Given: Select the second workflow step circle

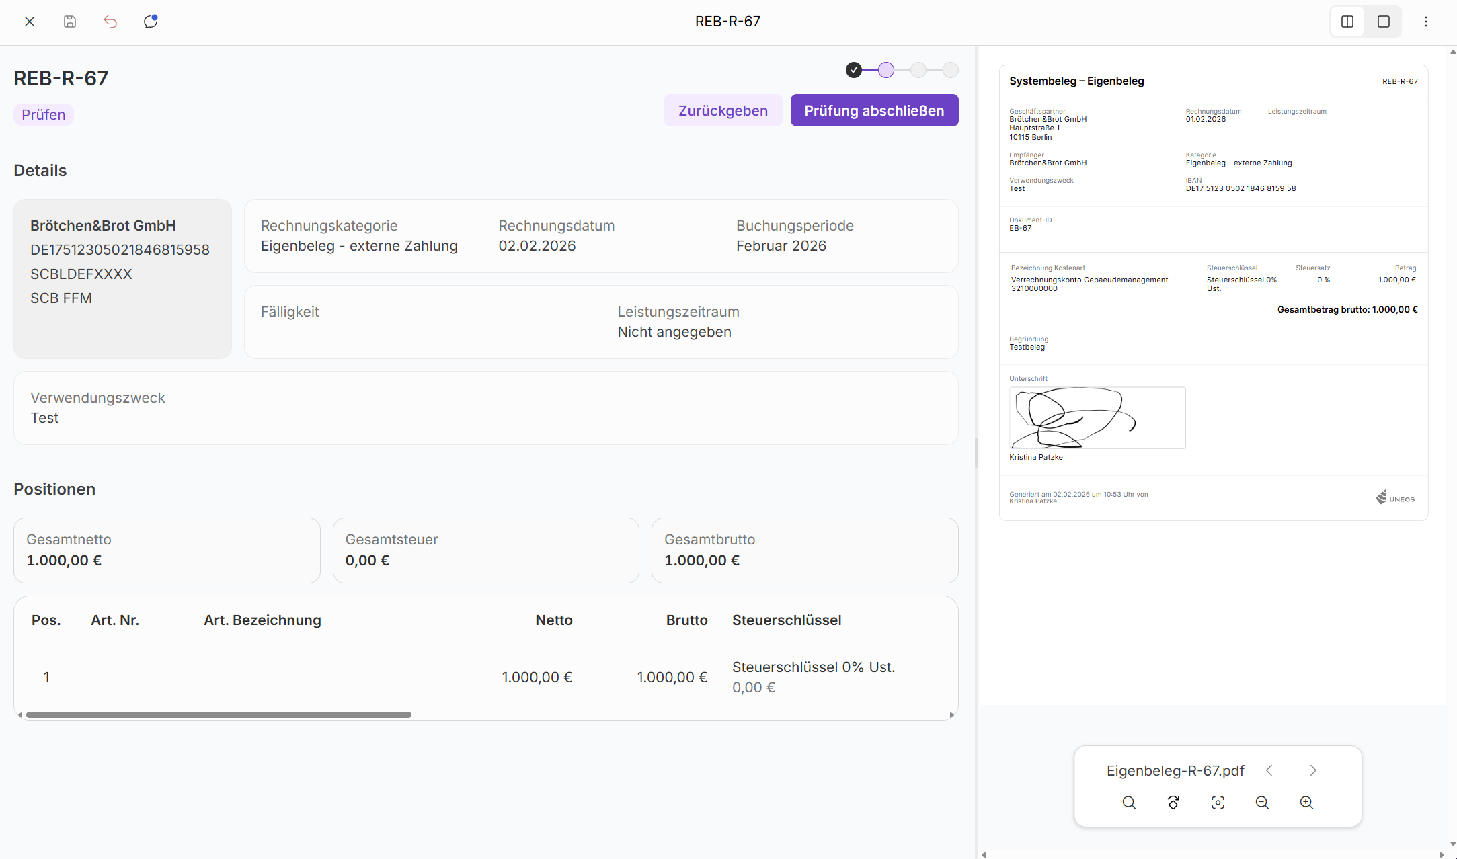Looking at the screenshot, I should (886, 70).
